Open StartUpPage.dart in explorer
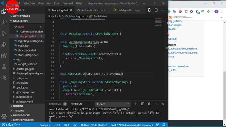 pos(27,55)
